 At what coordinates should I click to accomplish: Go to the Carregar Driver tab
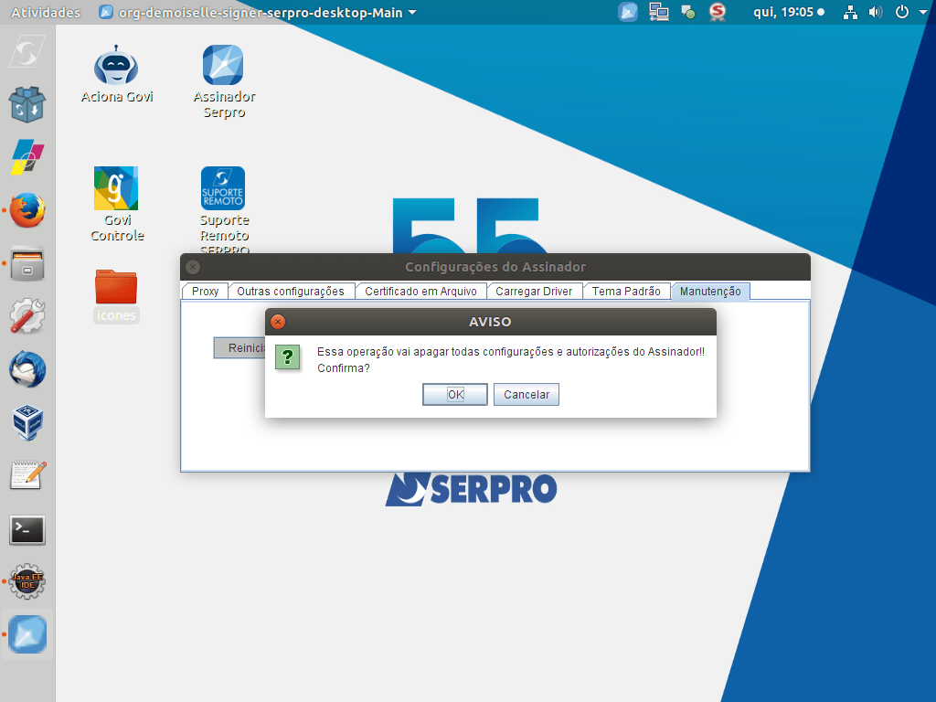coord(534,292)
